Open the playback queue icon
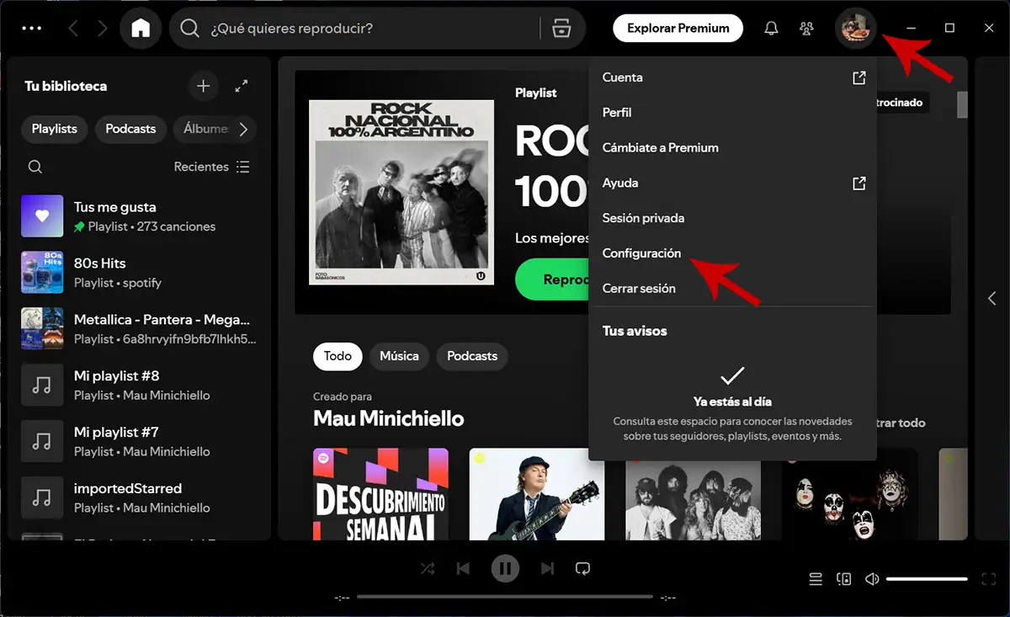 pyautogui.click(x=815, y=579)
